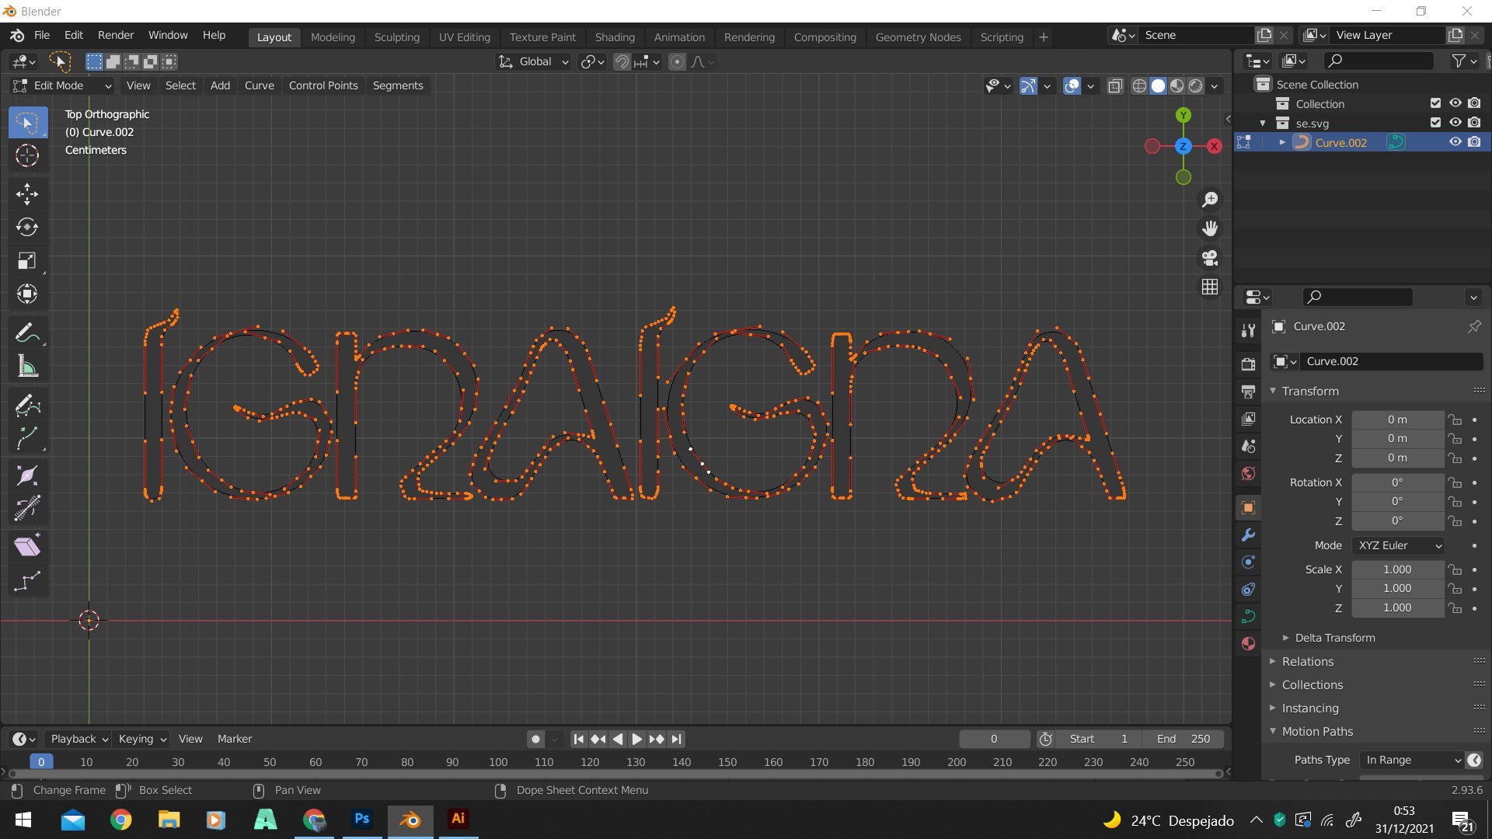1492x839 pixels.
Task: Open the Edit Mode dropdown
Action: tap(62, 85)
